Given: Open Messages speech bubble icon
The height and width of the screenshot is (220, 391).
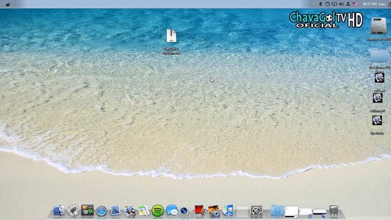Looking at the screenshot, I should (x=172, y=210).
